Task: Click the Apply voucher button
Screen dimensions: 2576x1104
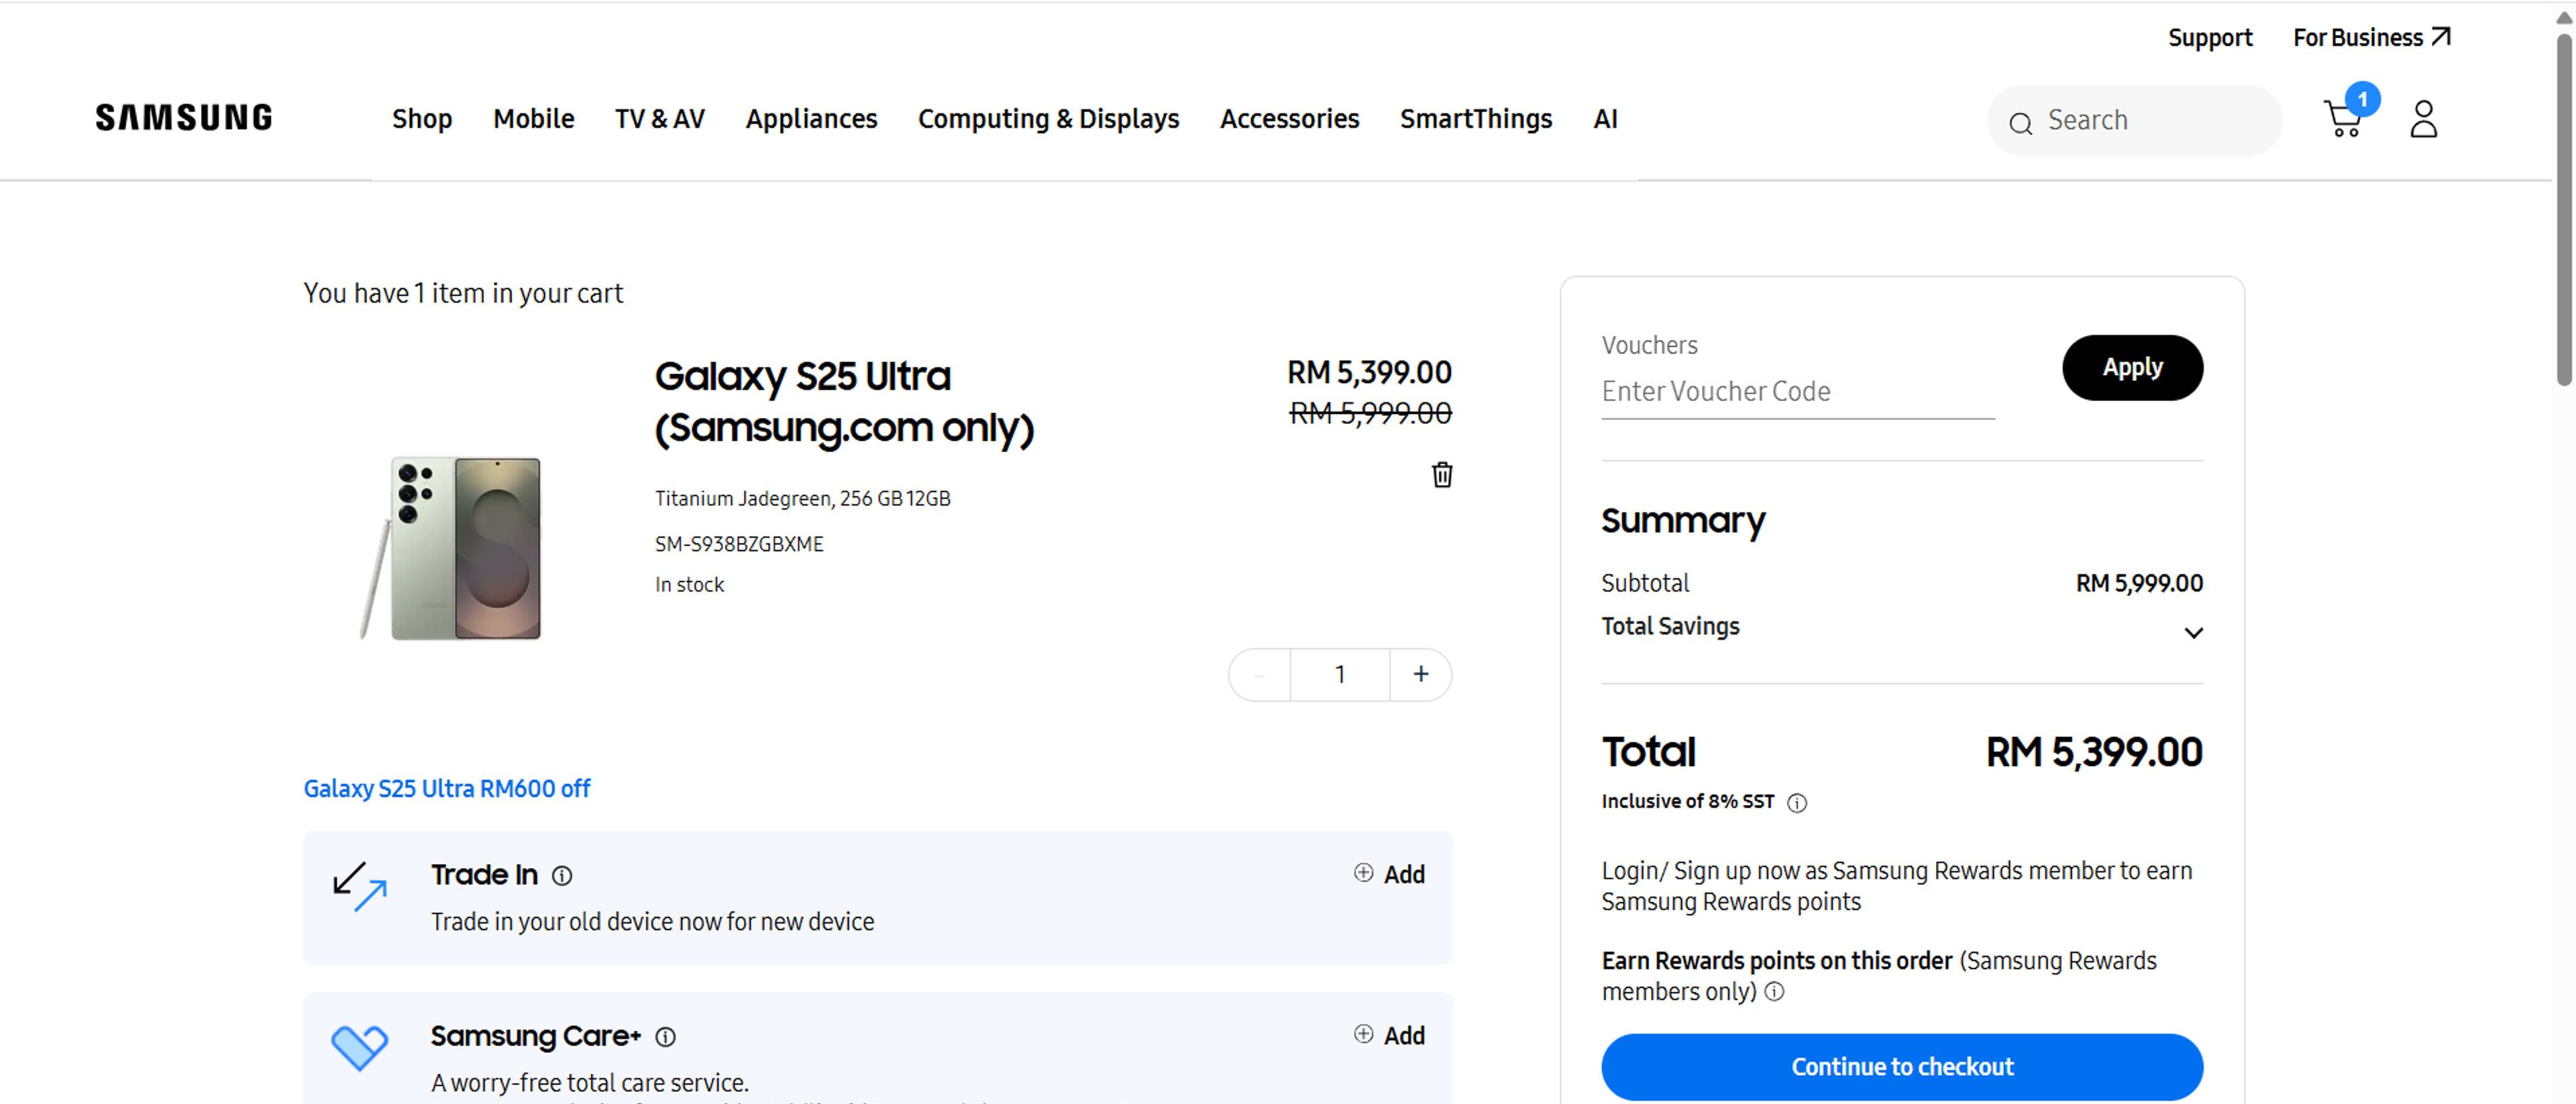Action: click(x=2132, y=368)
